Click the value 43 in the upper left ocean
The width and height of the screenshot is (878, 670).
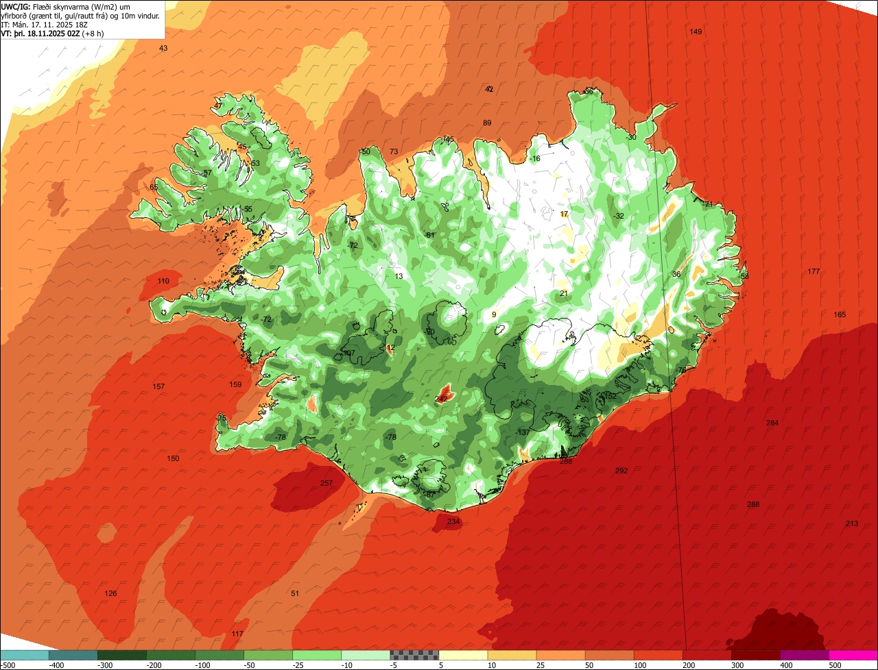point(163,49)
